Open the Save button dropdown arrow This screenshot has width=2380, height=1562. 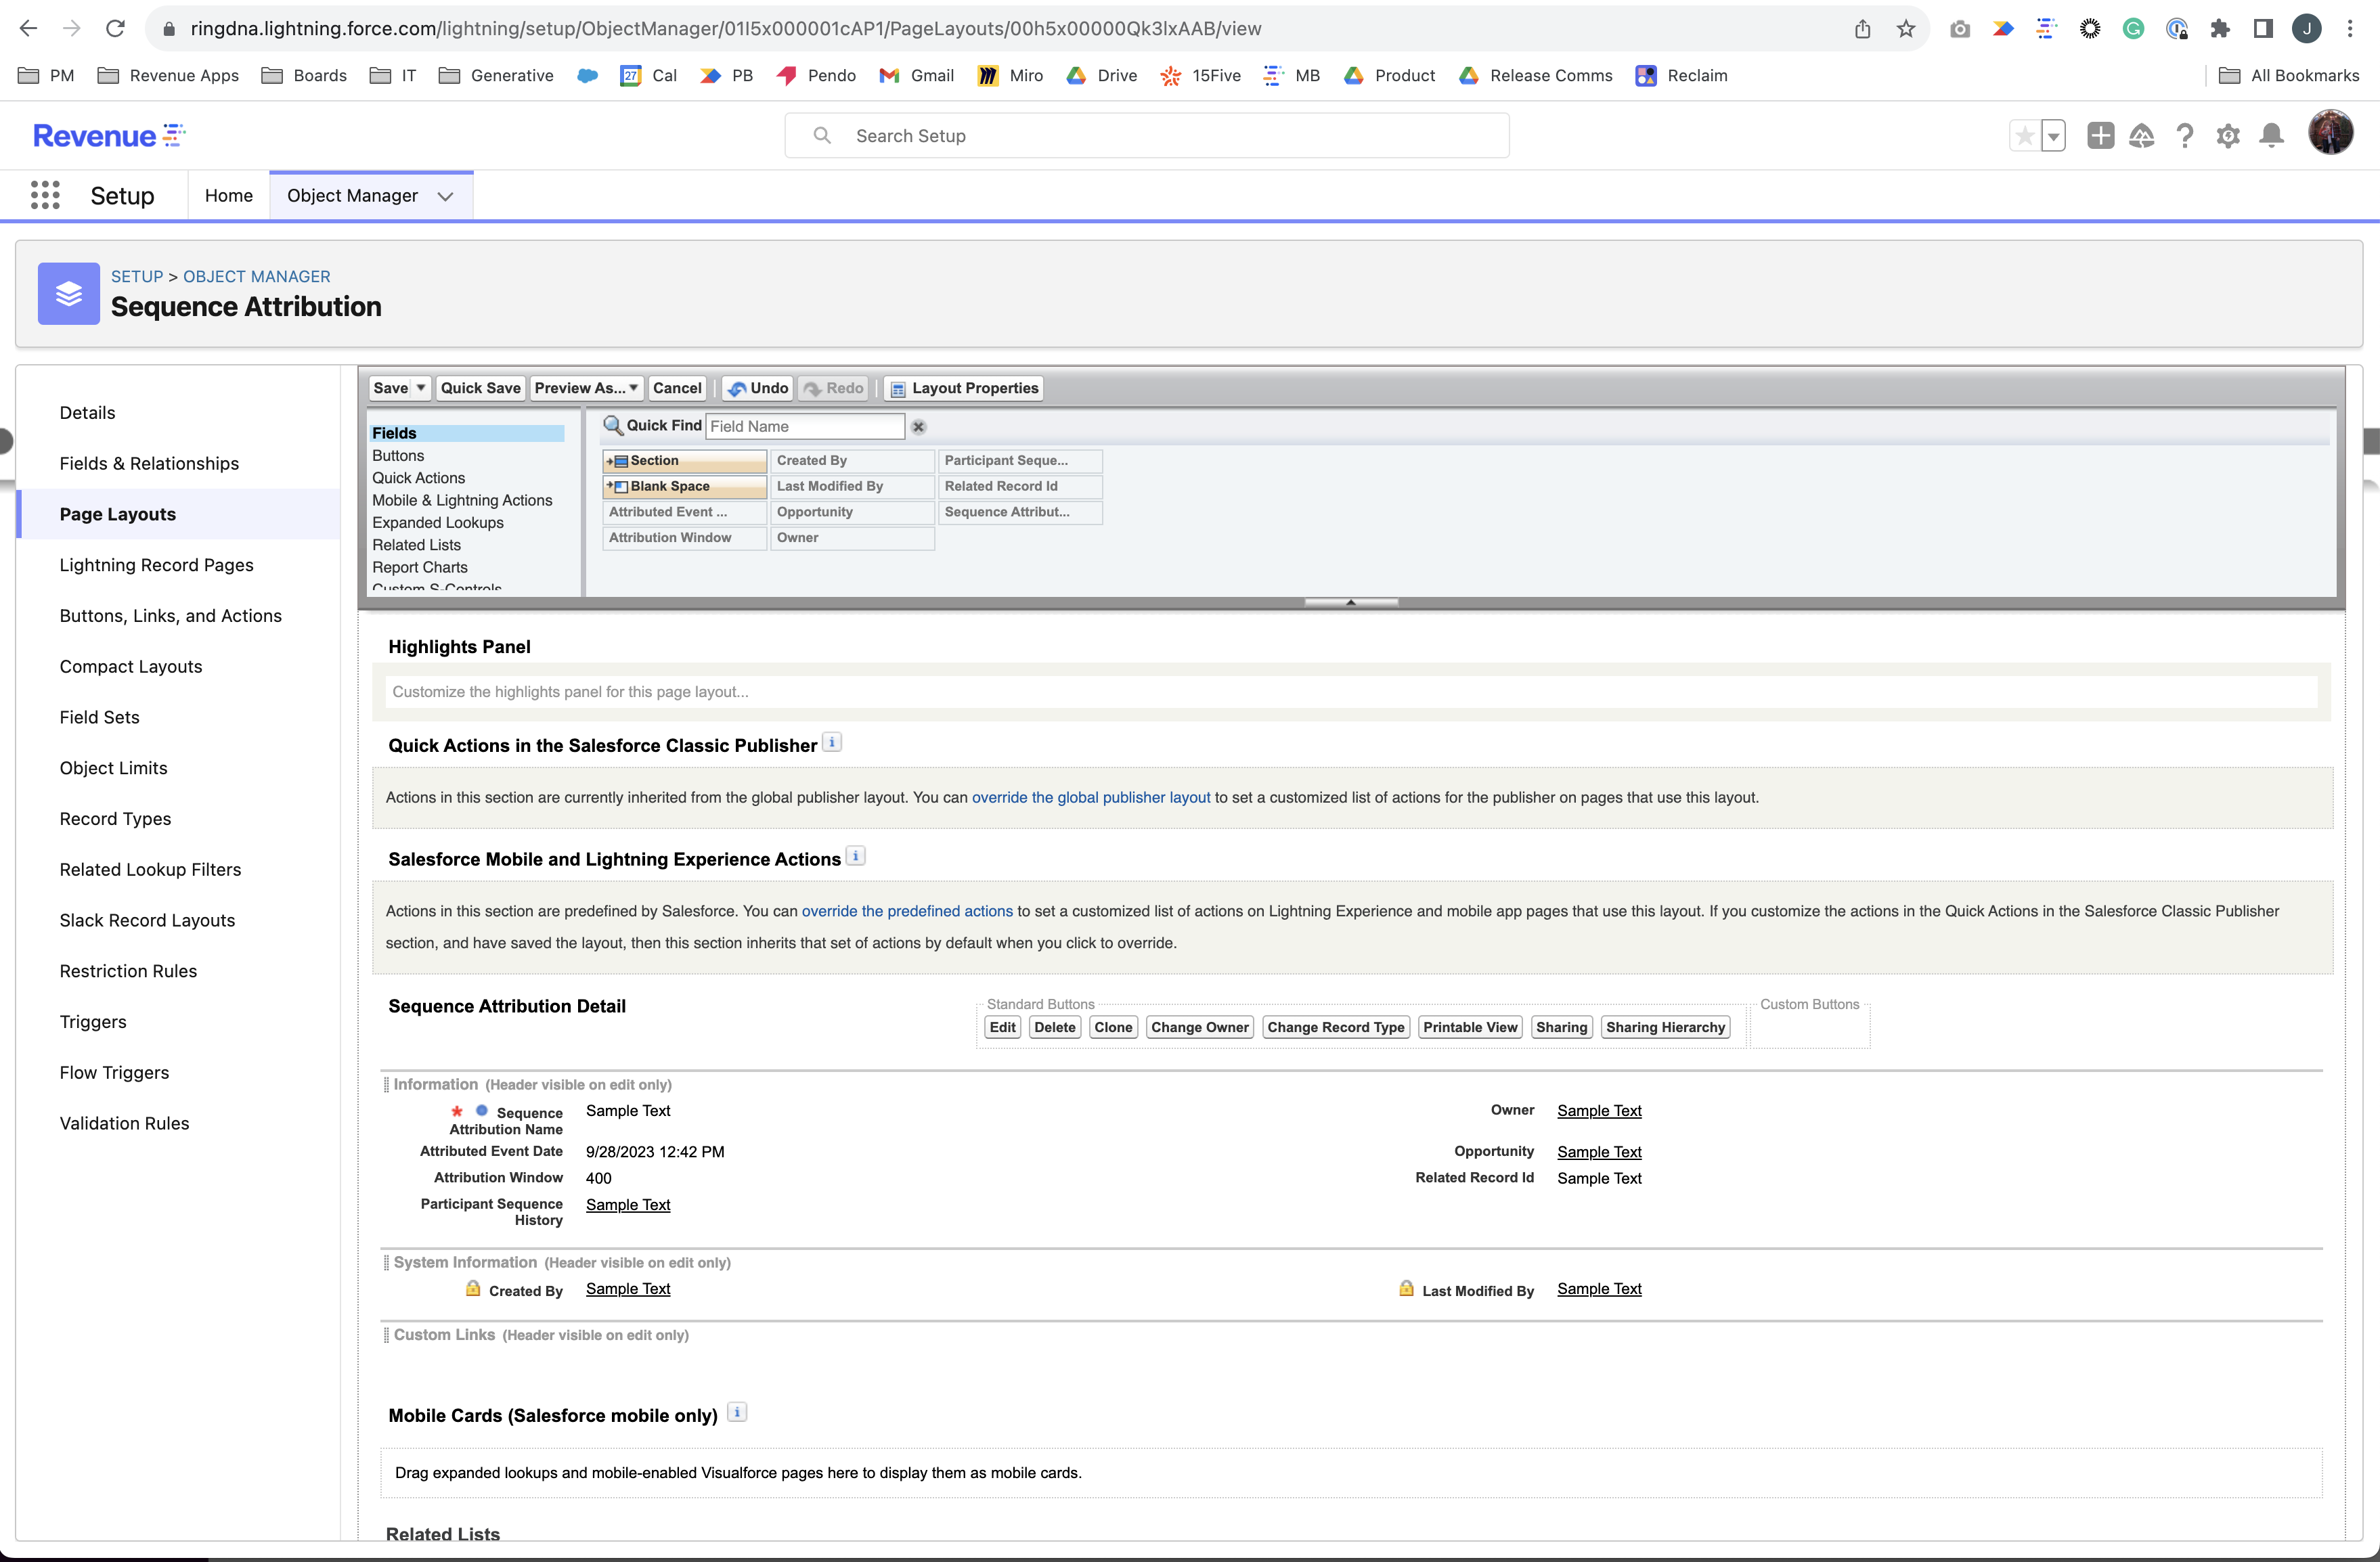[419, 388]
